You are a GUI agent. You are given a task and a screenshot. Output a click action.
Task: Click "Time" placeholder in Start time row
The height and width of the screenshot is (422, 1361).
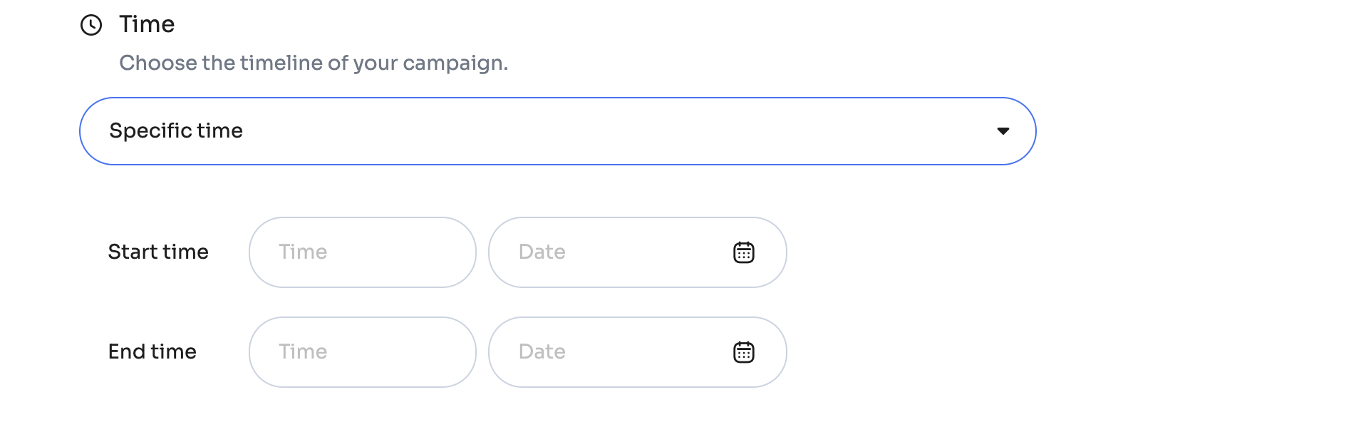point(303,252)
